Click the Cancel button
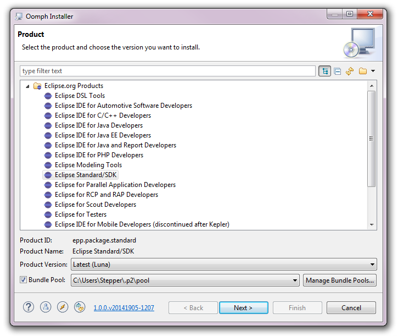This screenshot has width=398, height=336. 351,308
